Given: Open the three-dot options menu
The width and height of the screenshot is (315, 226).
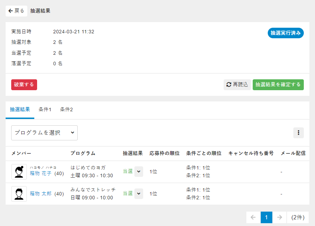Looking at the screenshot, I should pos(298,133).
